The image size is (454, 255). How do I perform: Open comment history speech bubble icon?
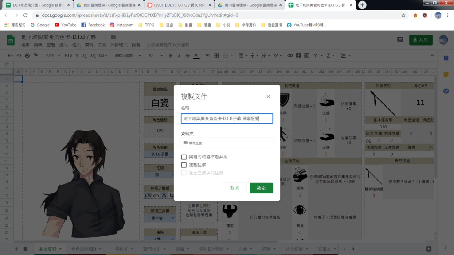click(x=400, y=40)
